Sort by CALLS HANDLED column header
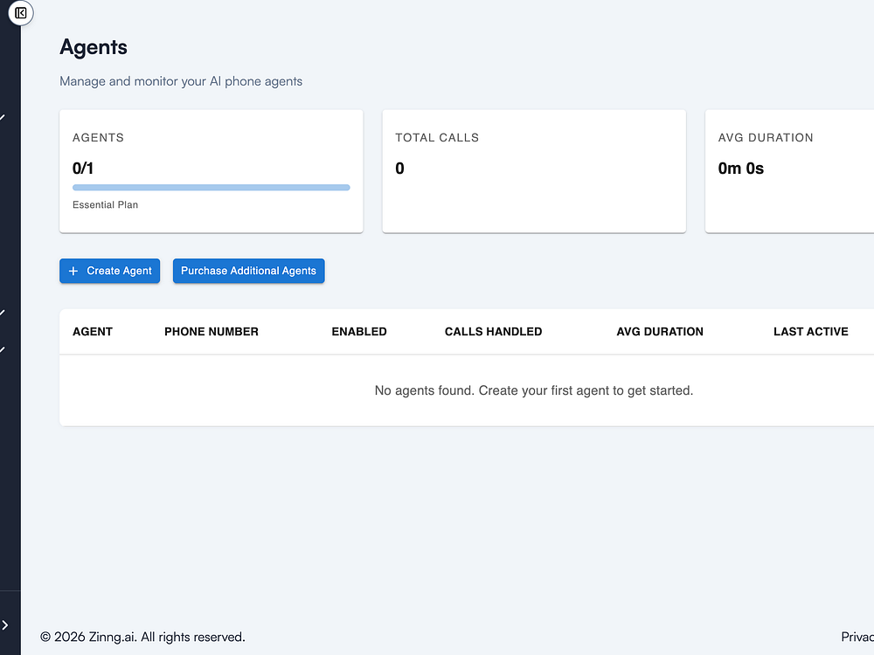Image resolution: width=874 pixels, height=655 pixels. point(493,331)
